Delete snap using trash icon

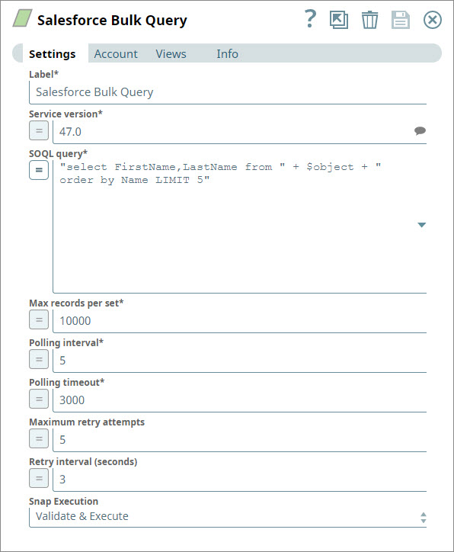click(369, 20)
